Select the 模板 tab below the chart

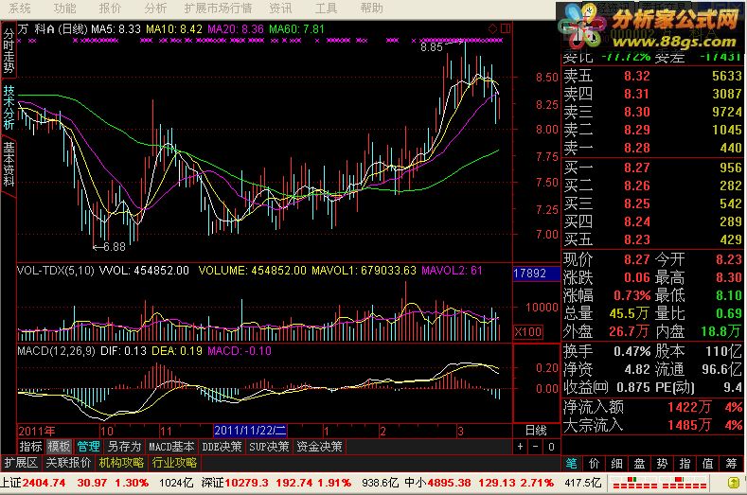59,447
